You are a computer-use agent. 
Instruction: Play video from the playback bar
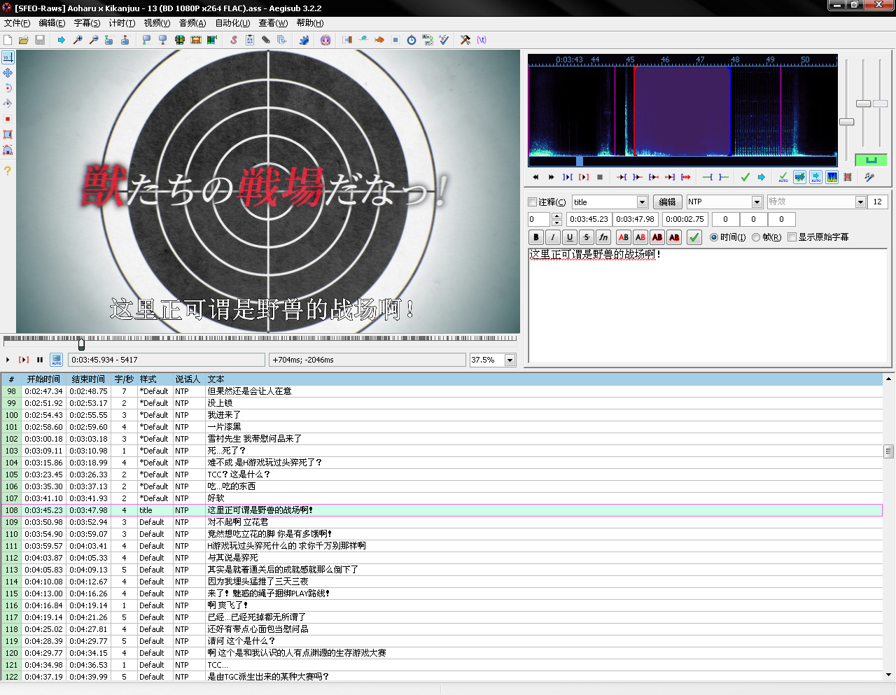[8, 360]
